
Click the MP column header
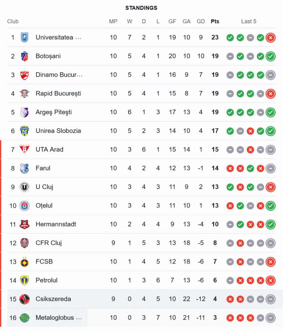point(113,22)
